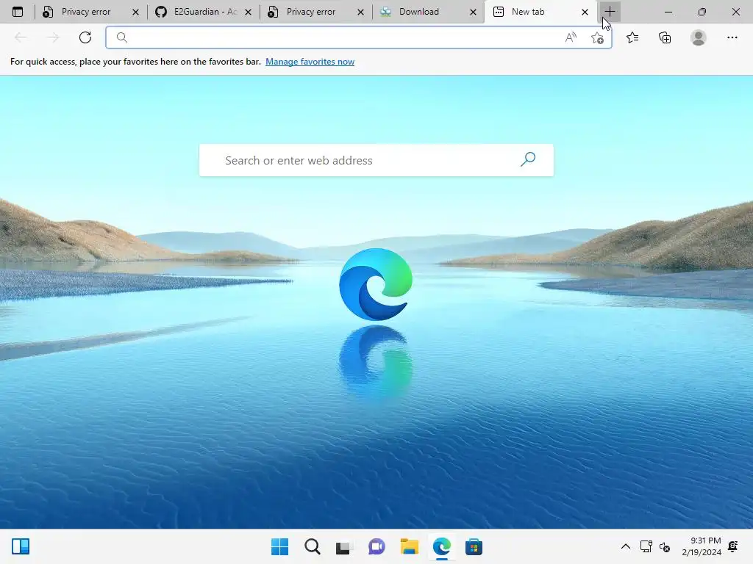Click the Back navigation arrow
Screen dimensions: 753x564
click(21, 37)
